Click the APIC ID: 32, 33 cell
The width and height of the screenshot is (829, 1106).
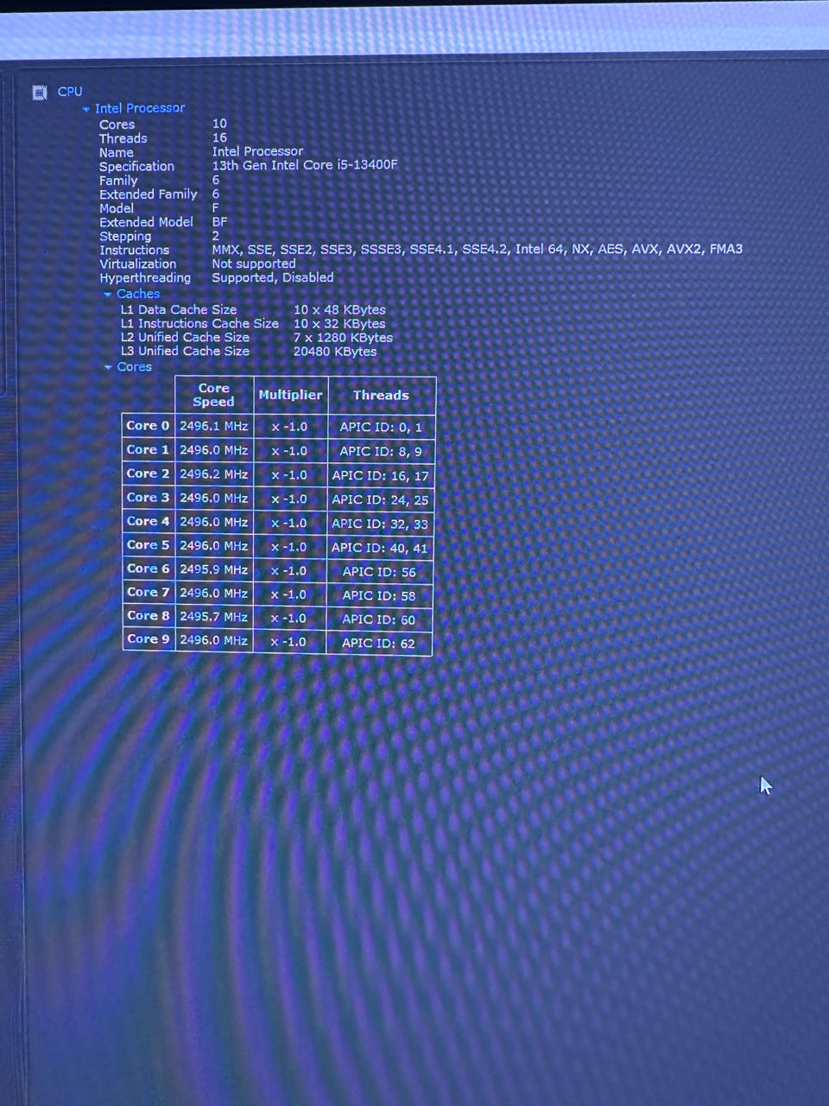tap(380, 524)
